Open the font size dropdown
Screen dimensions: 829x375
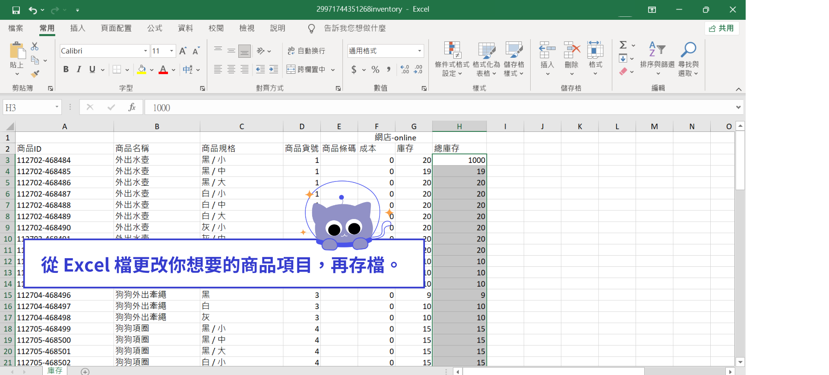[172, 51]
